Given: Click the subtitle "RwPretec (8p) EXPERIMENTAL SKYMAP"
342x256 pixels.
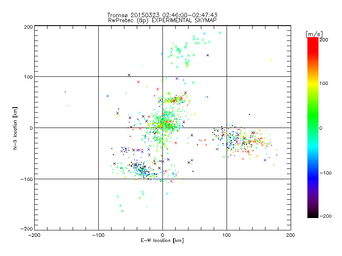Looking at the screenshot, I should point(162,20).
